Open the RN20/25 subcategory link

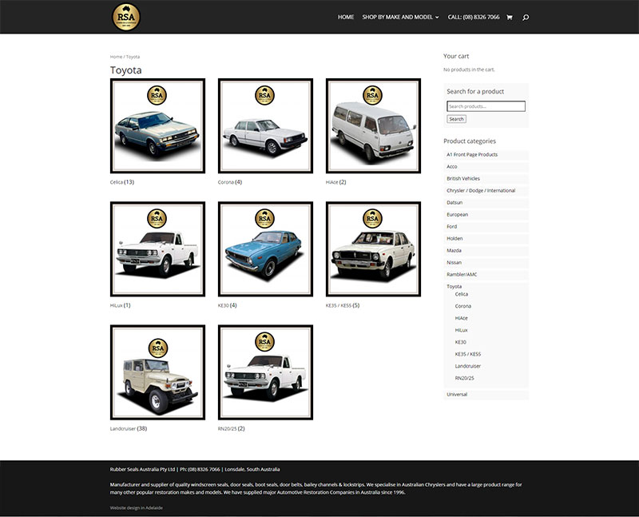click(x=463, y=377)
